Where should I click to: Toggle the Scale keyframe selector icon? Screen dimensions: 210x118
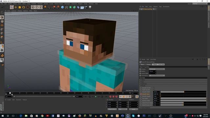coord(124,97)
